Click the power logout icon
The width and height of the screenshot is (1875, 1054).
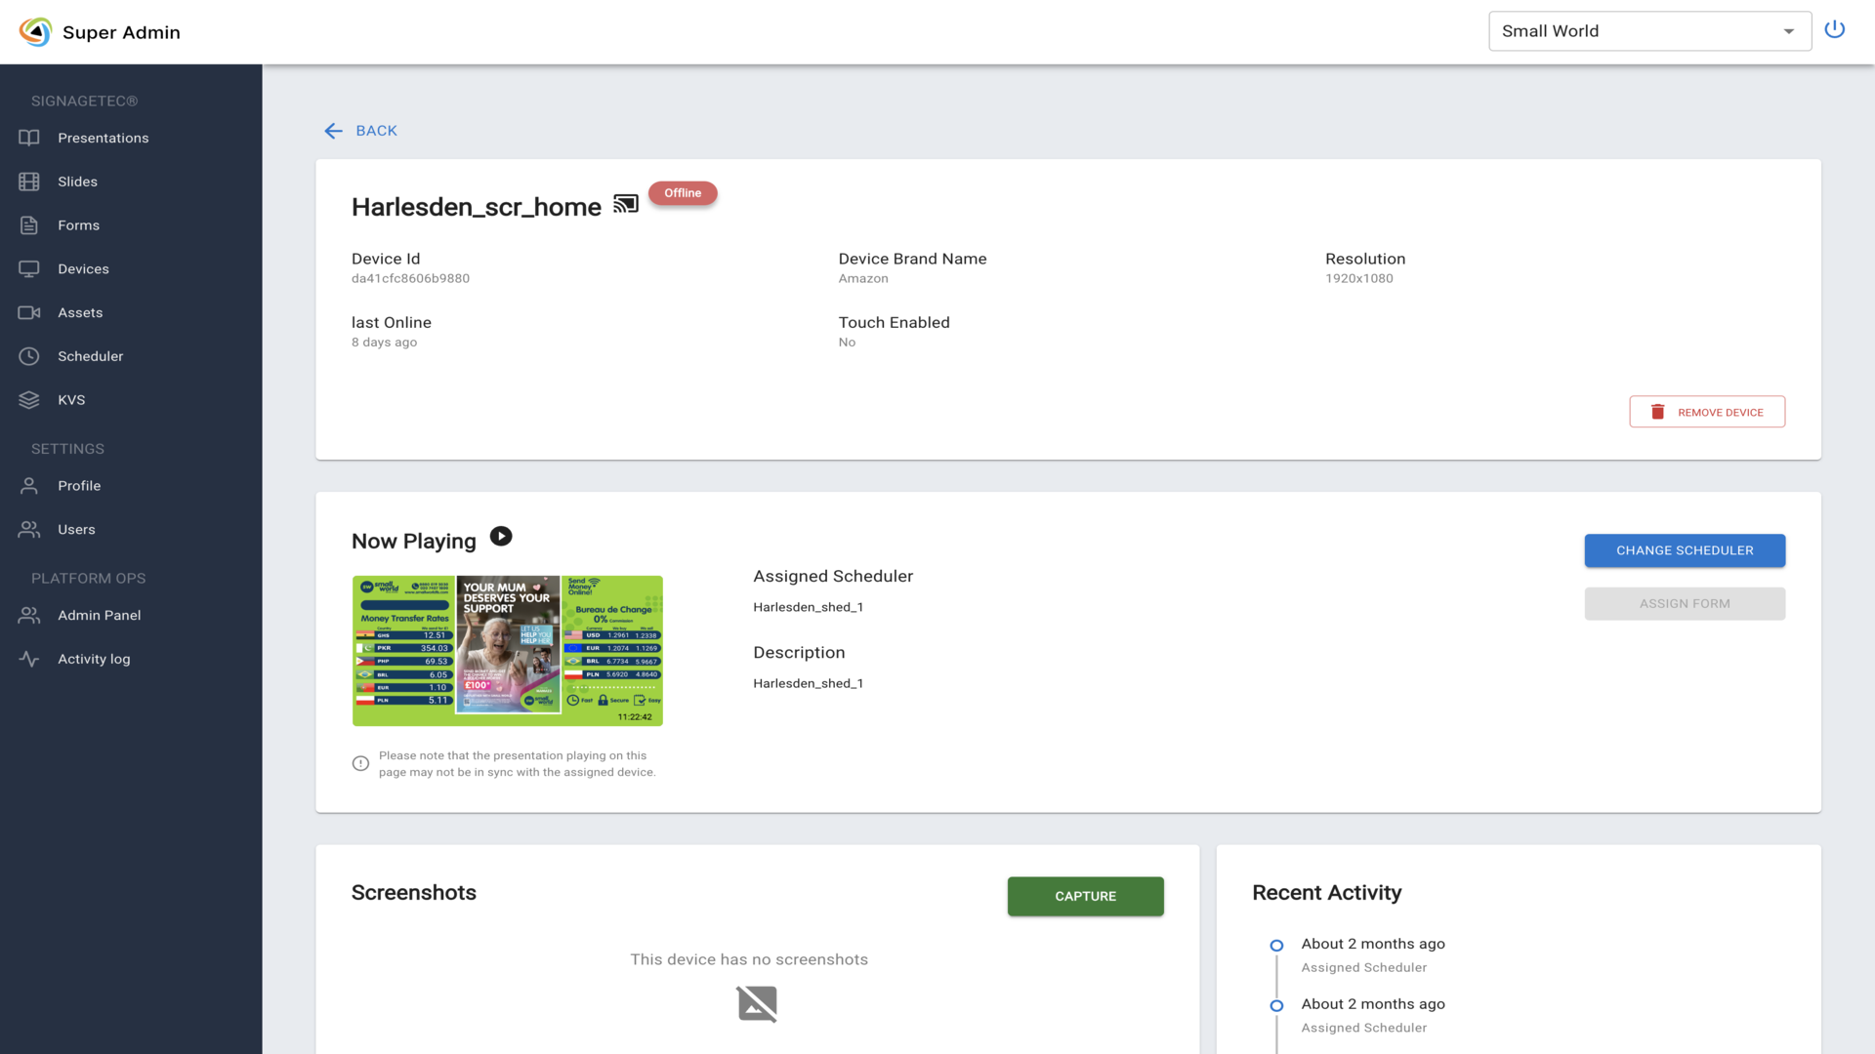[1835, 29]
